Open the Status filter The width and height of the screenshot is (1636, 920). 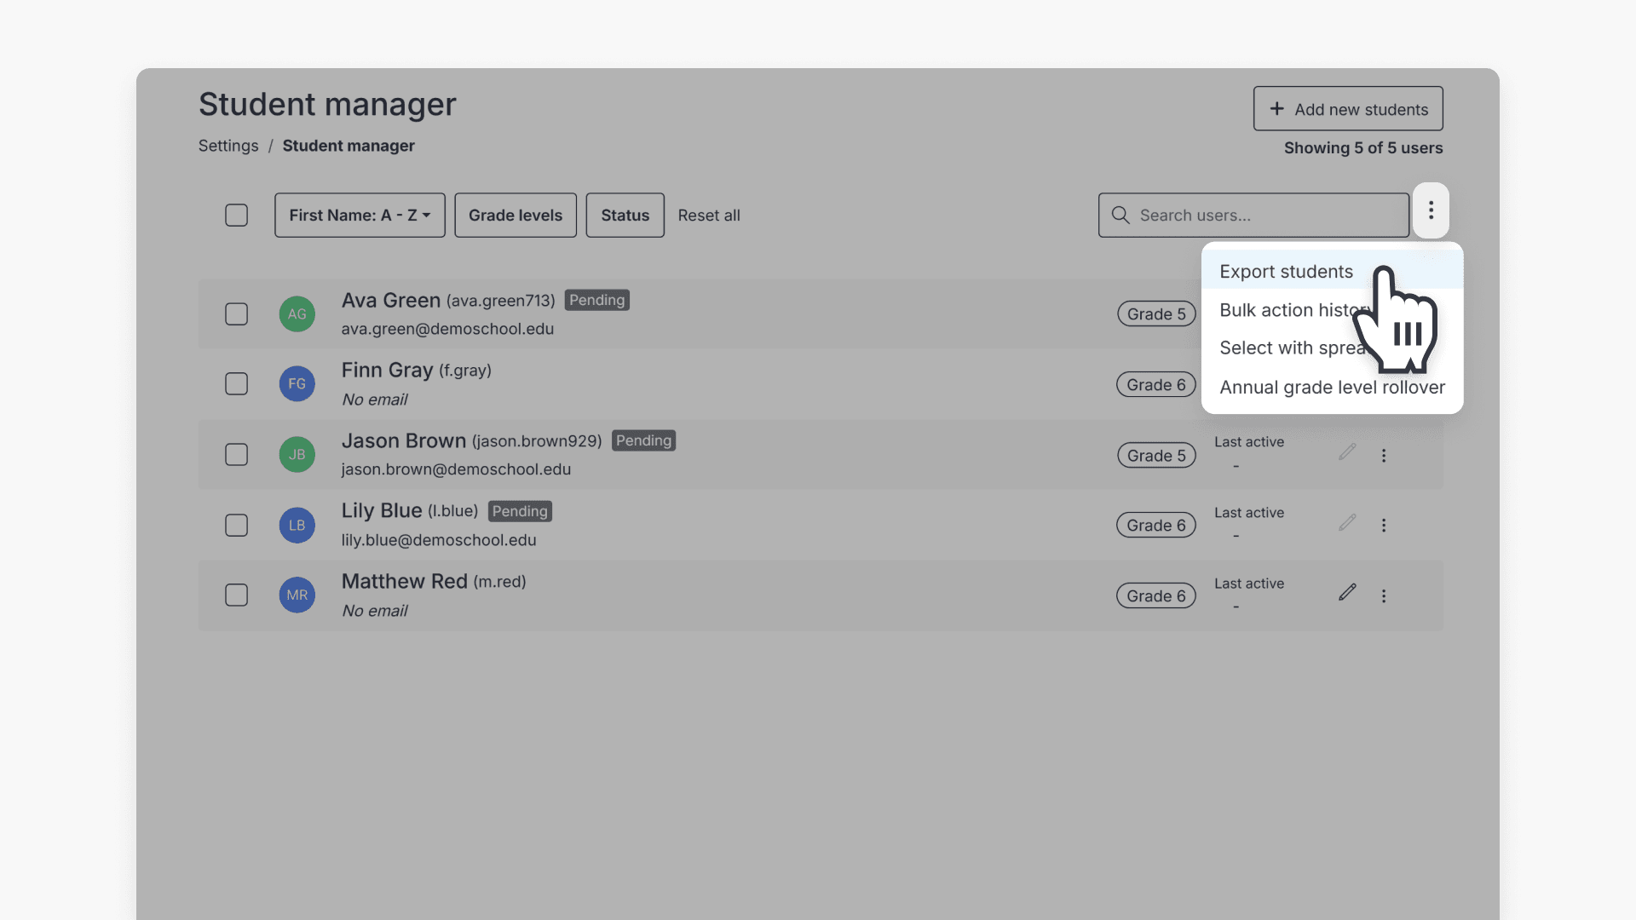click(x=625, y=215)
